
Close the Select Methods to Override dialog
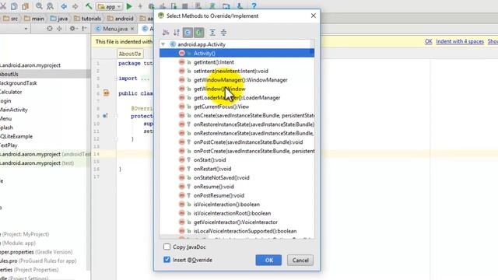(x=313, y=16)
